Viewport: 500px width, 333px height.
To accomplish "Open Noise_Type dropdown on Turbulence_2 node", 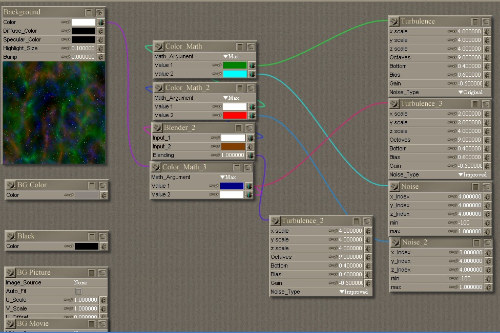I will pos(353,292).
